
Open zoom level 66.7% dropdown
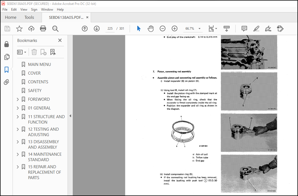[200, 29]
